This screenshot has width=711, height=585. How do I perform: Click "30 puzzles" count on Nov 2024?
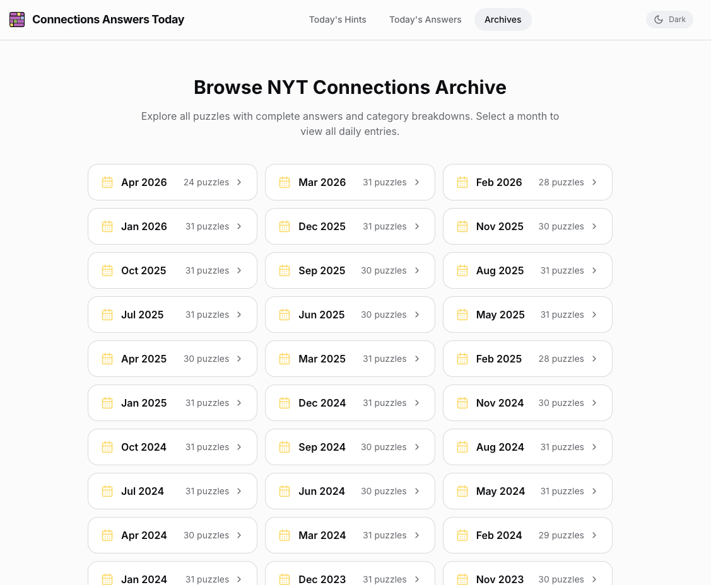tap(561, 403)
